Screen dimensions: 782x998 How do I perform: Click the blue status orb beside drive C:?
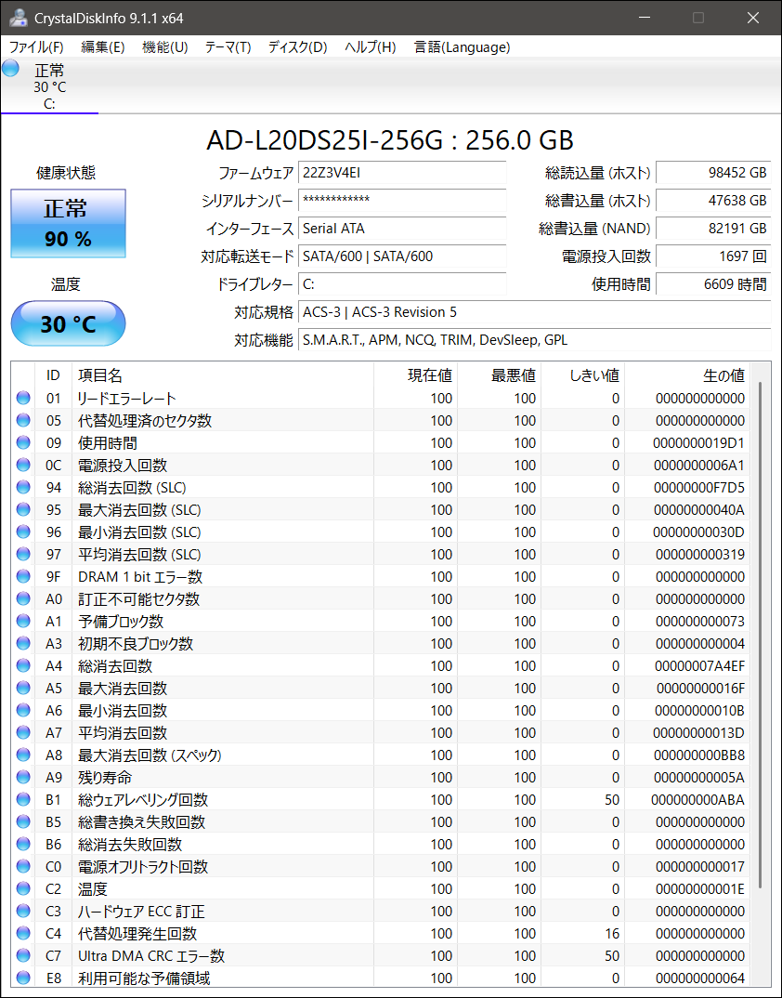click(11, 68)
